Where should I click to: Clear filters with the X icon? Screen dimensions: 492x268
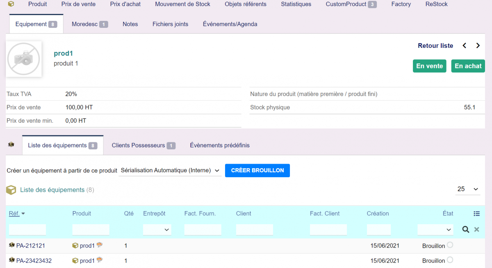[476, 230]
